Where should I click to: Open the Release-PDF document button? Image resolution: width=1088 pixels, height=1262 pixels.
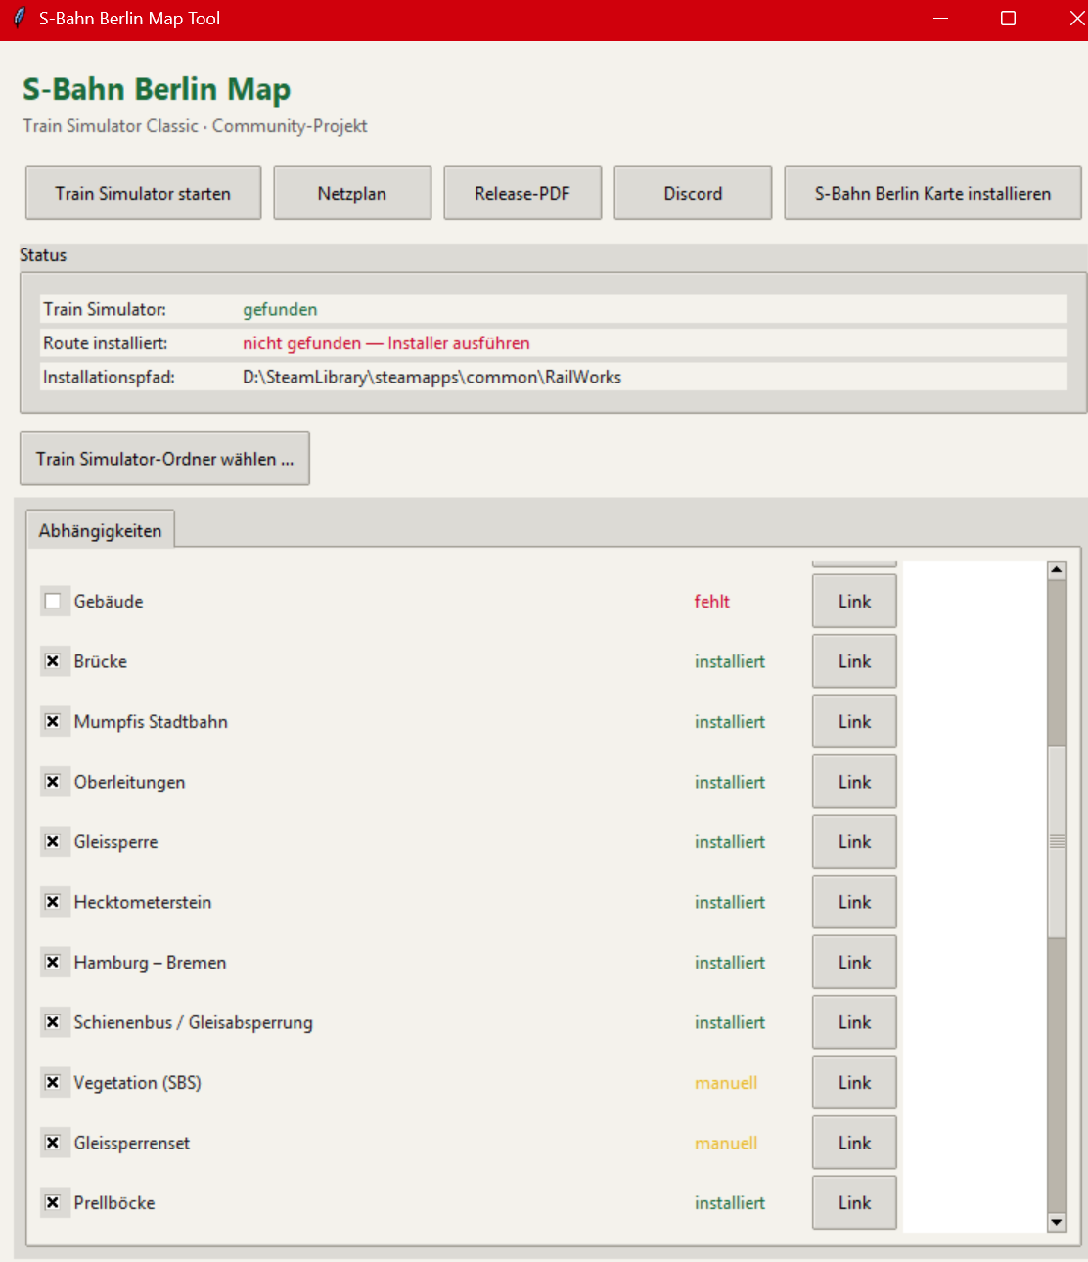coord(522,193)
